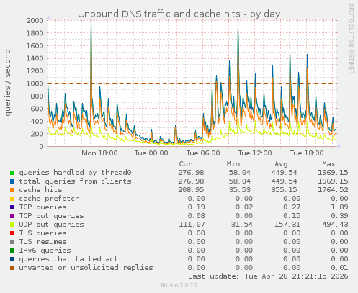Click the TCP queries average value 0.27

(292, 207)
